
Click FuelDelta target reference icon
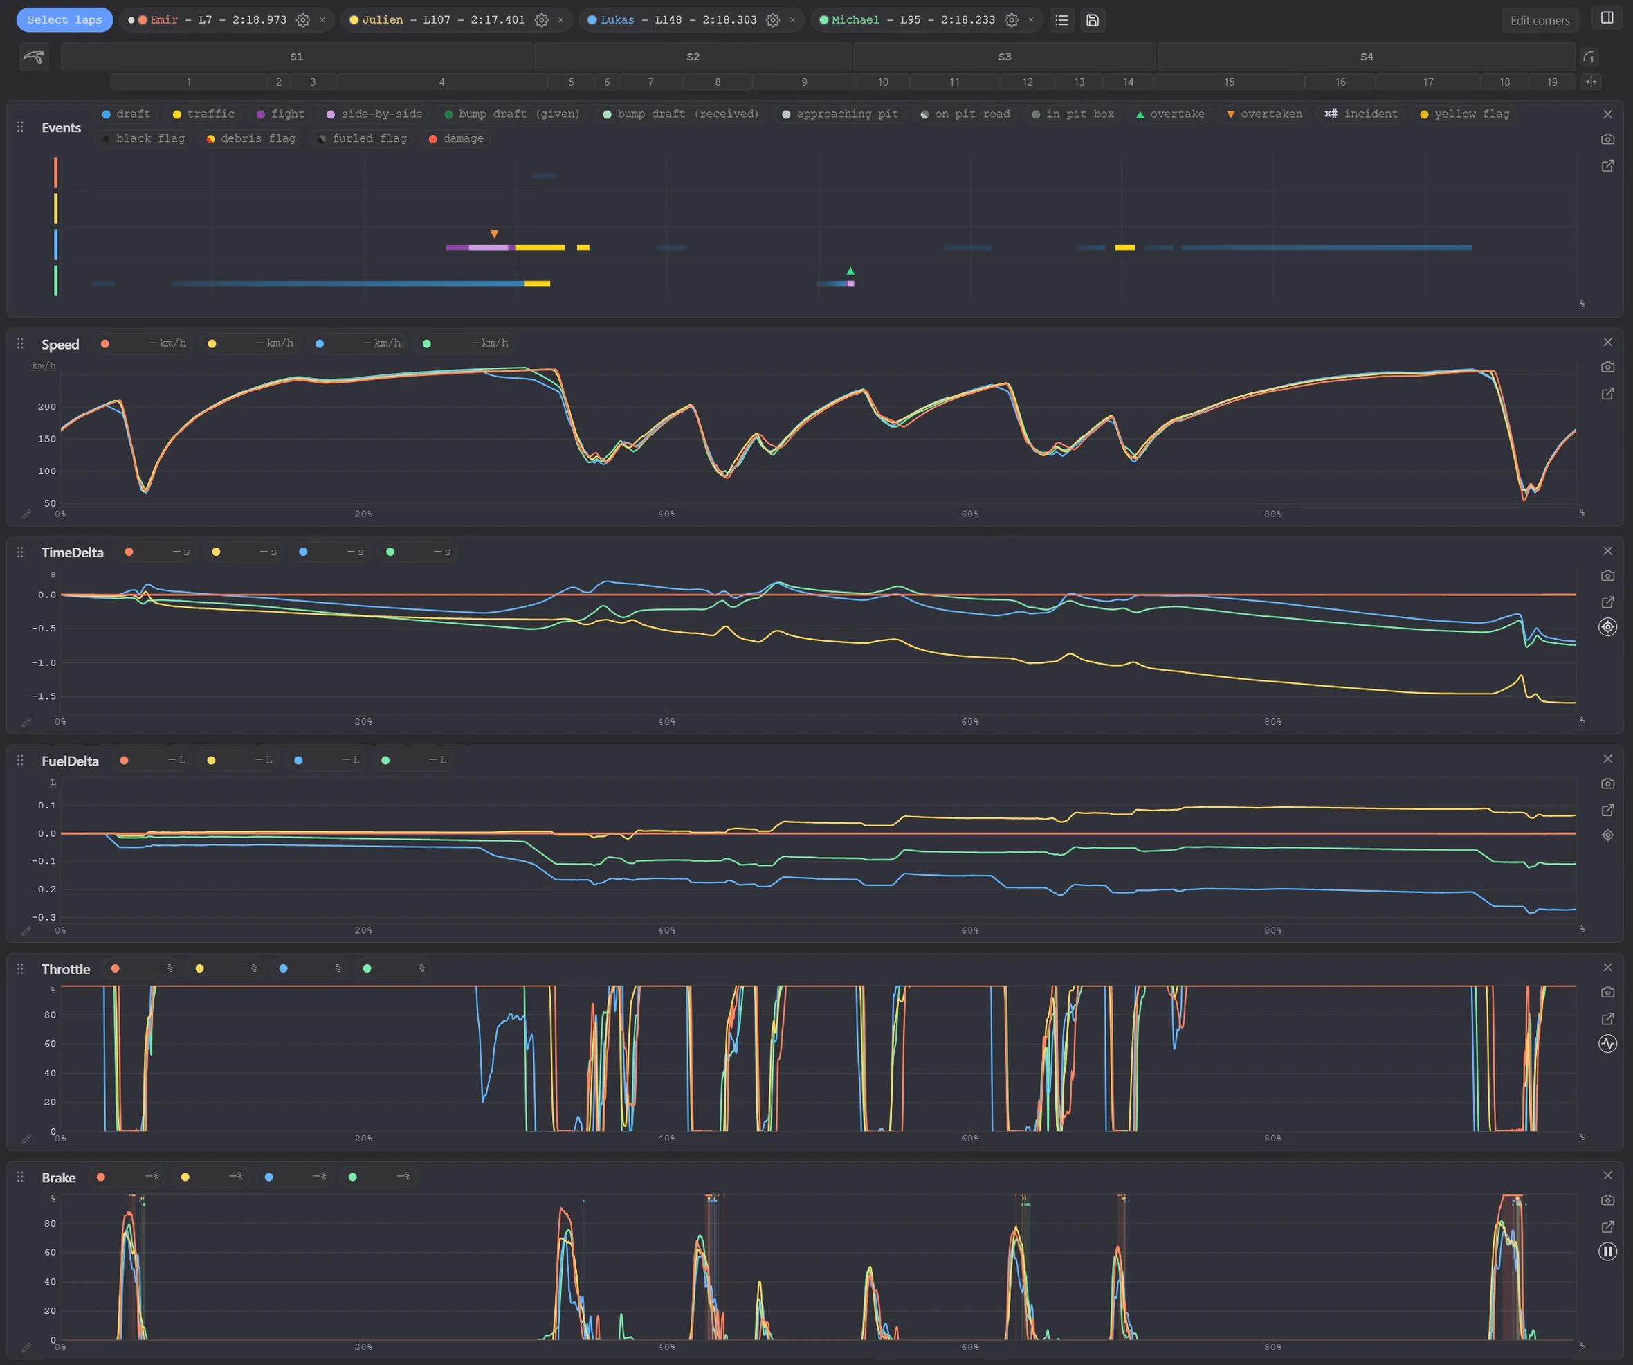tap(1607, 835)
